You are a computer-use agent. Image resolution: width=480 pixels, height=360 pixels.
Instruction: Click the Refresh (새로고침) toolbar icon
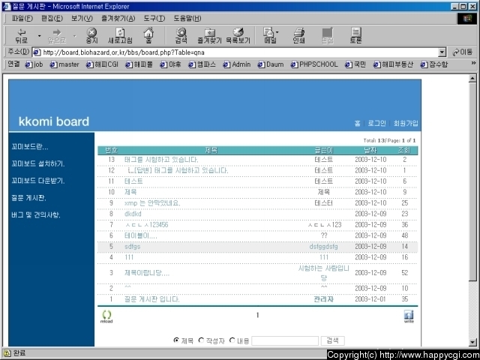click(120, 36)
